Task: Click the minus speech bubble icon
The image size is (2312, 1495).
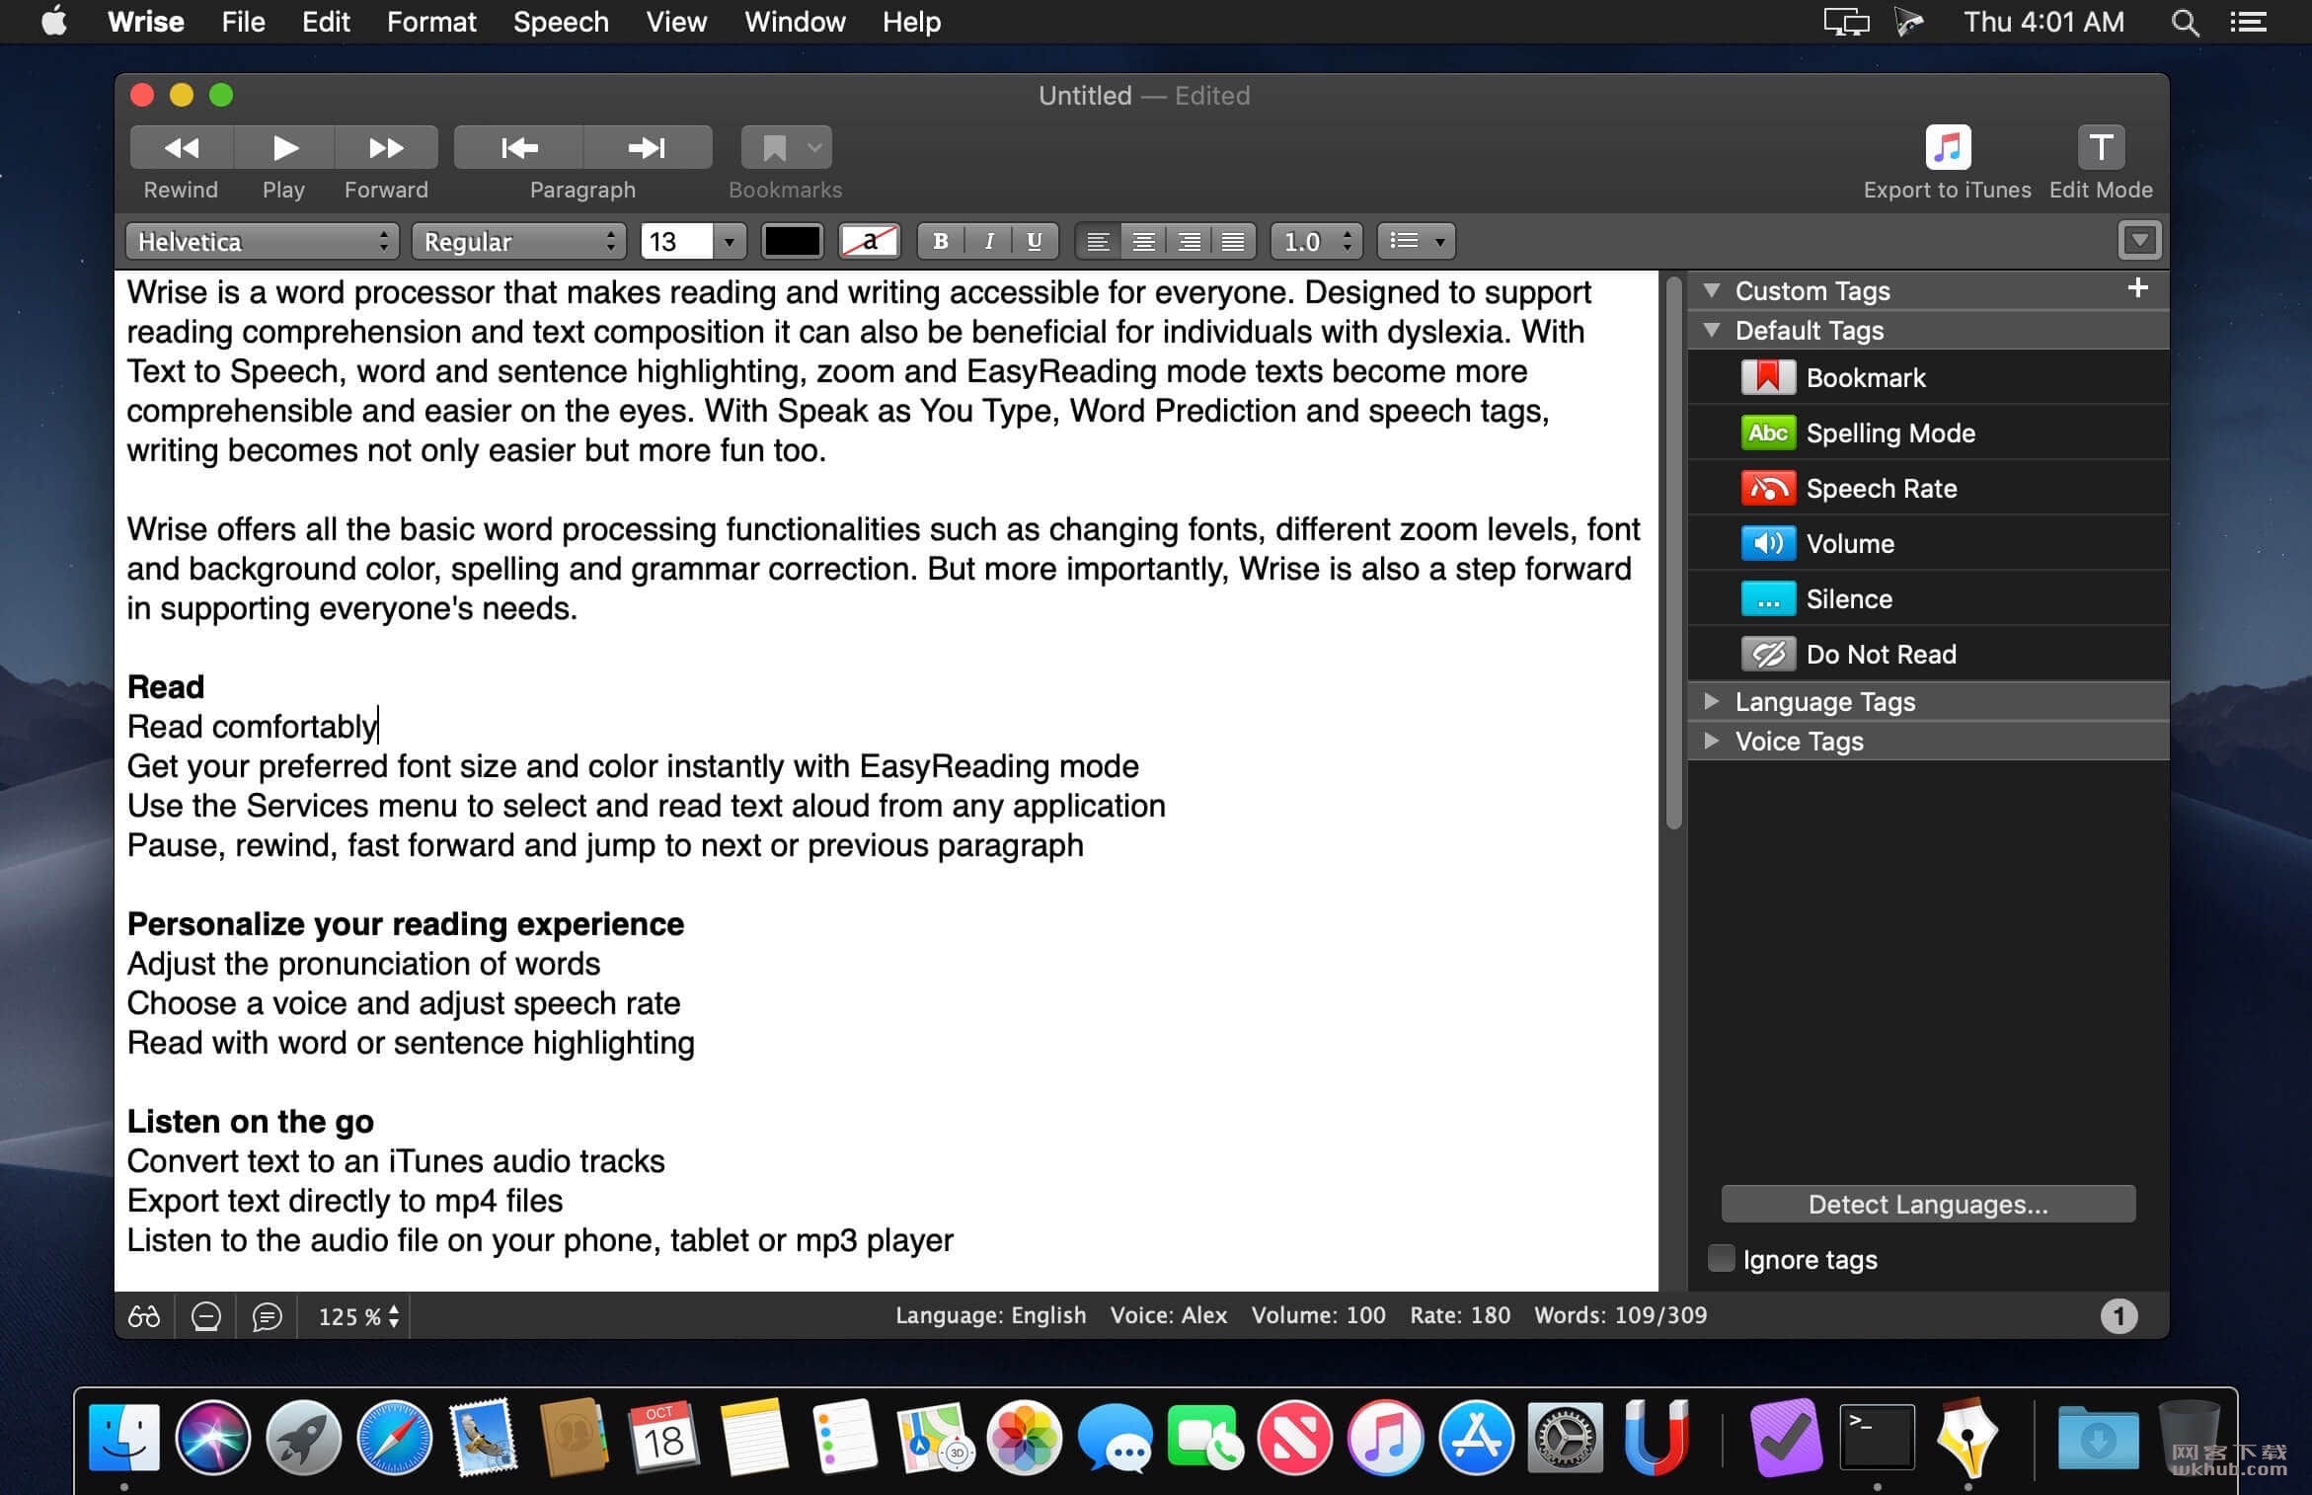Action: pyautogui.click(x=206, y=1316)
